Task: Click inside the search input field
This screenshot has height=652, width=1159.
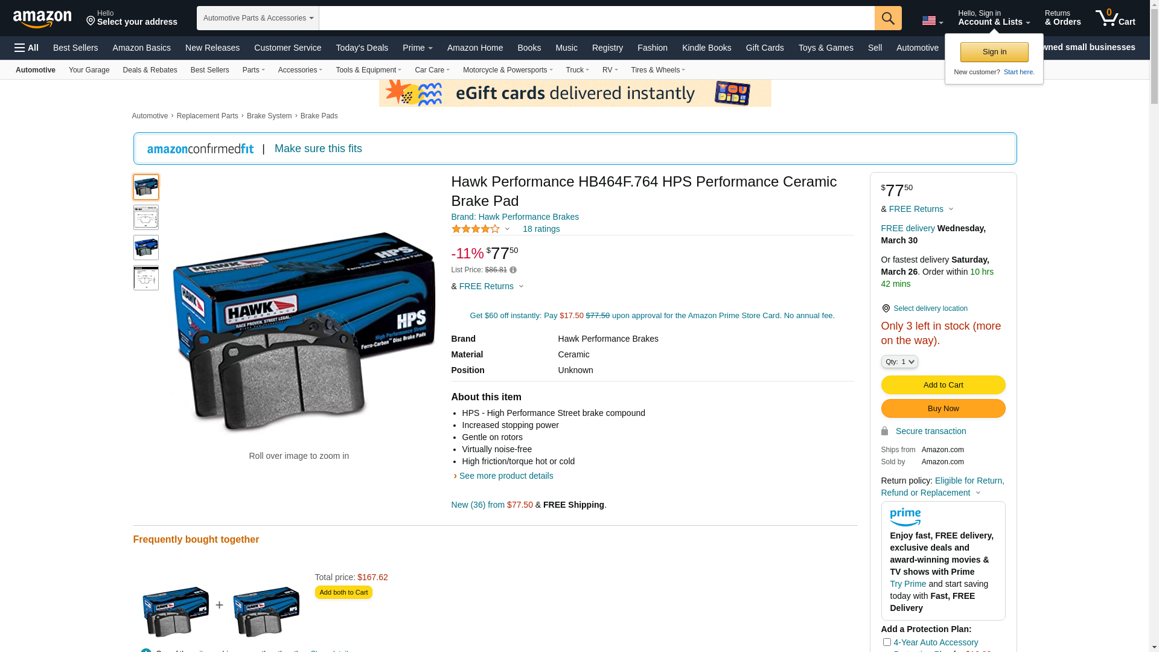Action: coord(596,18)
